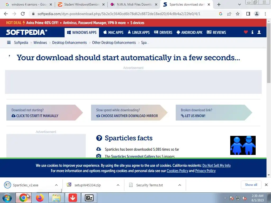Open the Do Not Sell My Info link
271x203 pixels.
coord(216,165)
